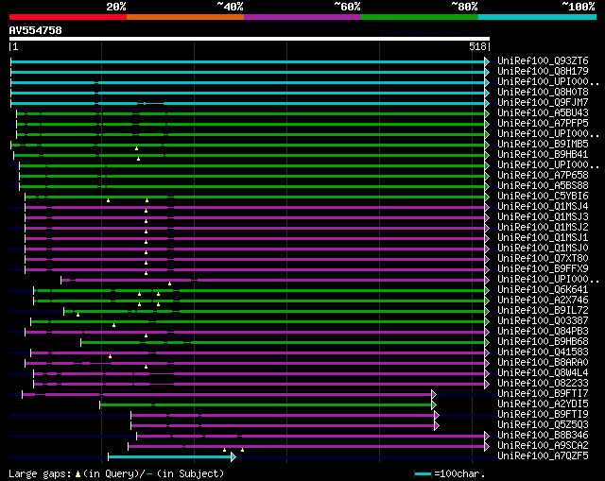Click the UniRef100_Q1MSJ0 label
Viewport: 605px width, 481px height.
pos(543,249)
